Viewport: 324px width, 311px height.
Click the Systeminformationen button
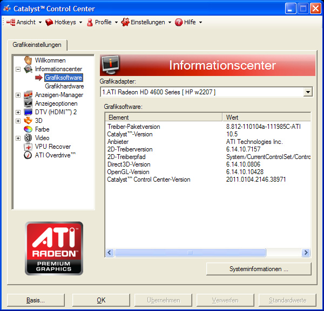259,269
